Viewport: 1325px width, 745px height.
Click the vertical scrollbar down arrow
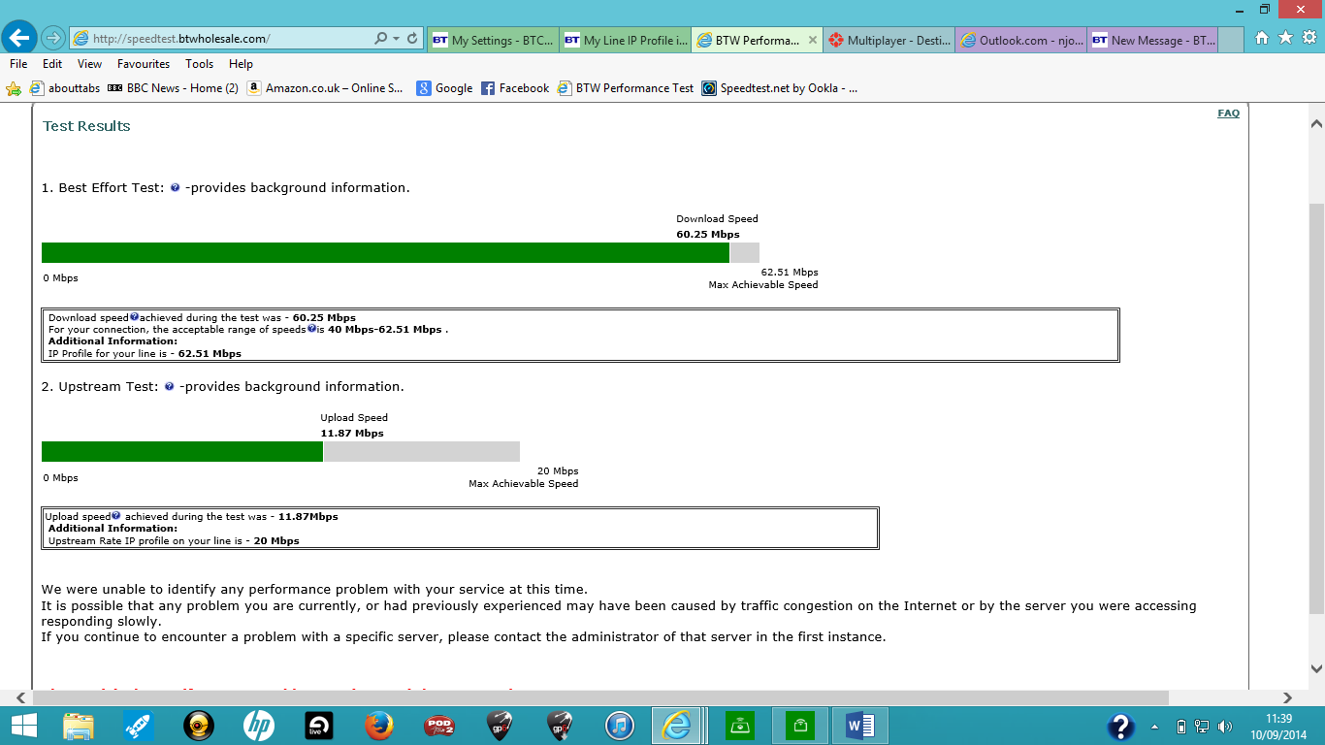pyautogui.click(x=1316, y=668)
